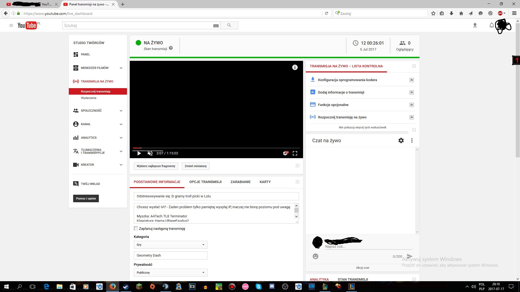Open live chat settings gear
This screenshot has width=520, height=292.
[x=401, y=140]
